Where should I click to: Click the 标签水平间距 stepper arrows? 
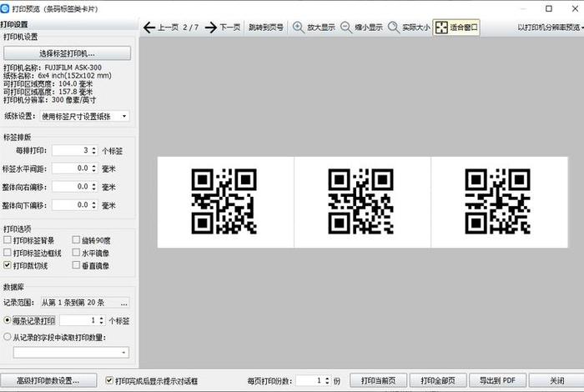pyautogui.click(x=93, y=168)
